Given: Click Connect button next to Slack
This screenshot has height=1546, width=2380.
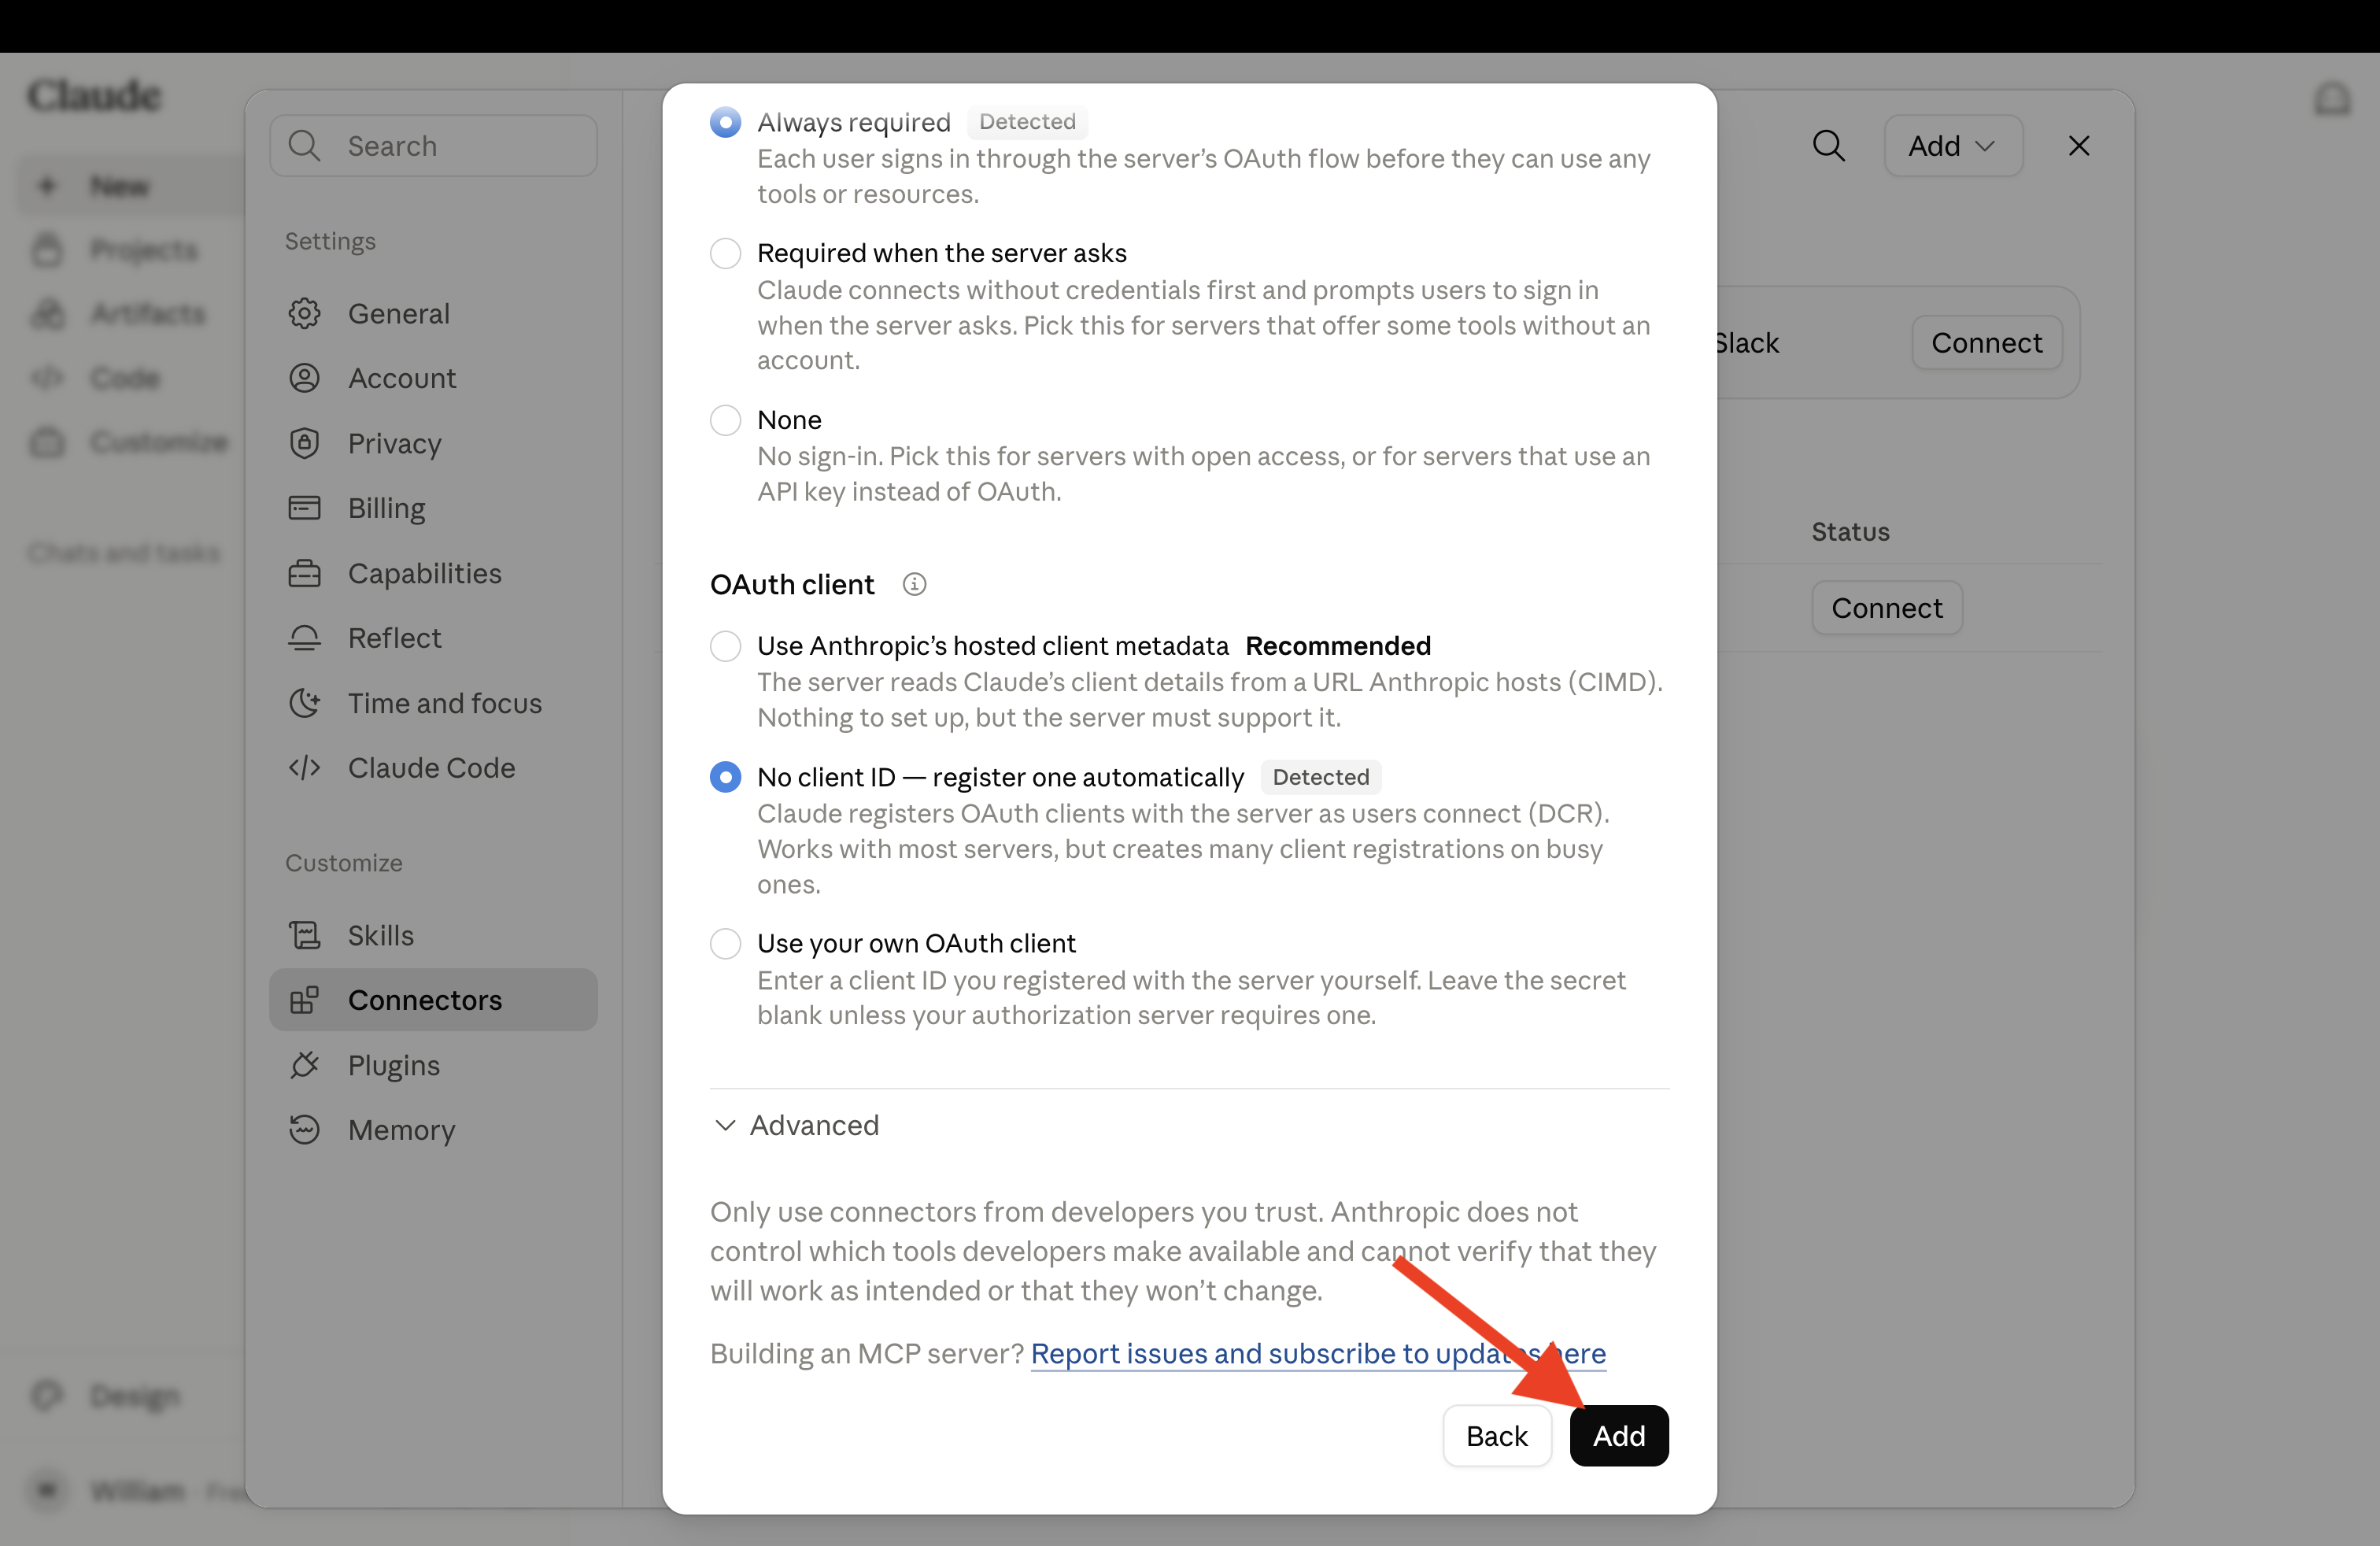Looking at the screenshot, I should click(x=1986, y=343).
